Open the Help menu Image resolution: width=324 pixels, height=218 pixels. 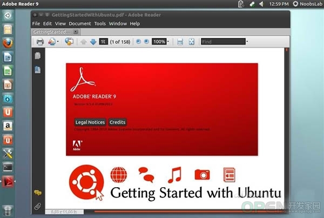coord(134,24)
